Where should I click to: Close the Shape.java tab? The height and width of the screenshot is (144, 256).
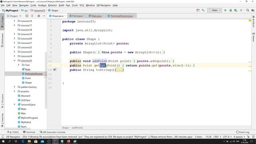pos(65,16)
